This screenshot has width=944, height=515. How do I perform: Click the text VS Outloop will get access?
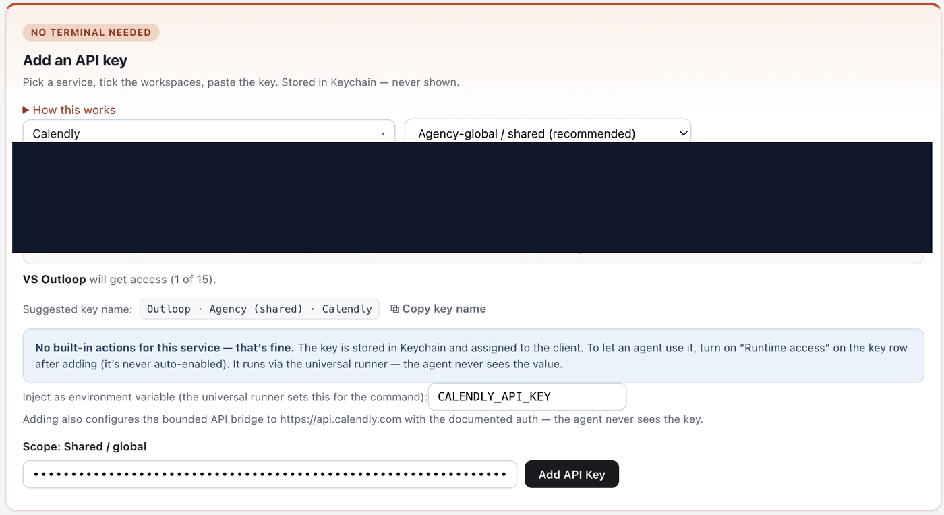[x=119, y=279]
